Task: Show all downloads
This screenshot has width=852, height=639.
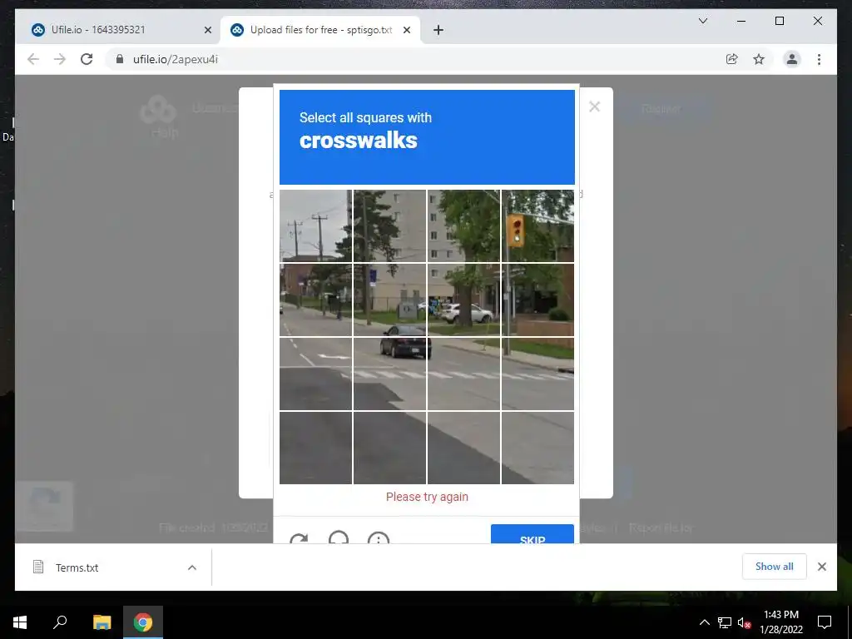Action: click(775, 567)
